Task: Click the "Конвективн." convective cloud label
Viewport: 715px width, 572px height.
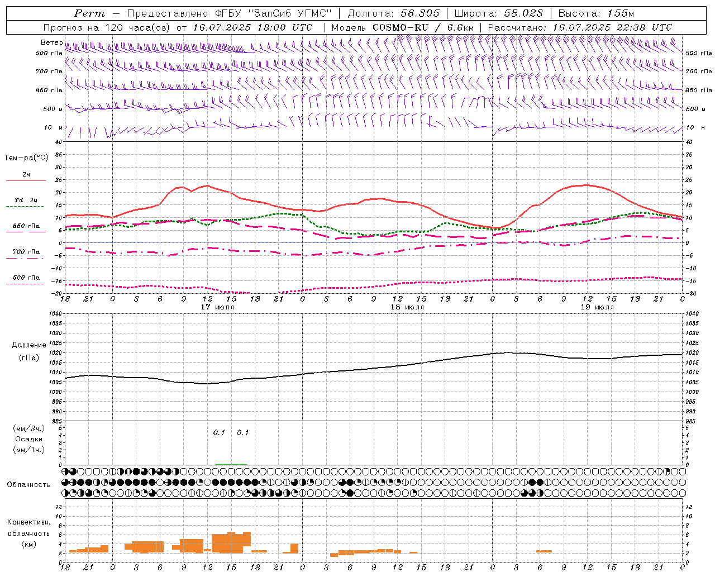Action: (x=29, y=522)
